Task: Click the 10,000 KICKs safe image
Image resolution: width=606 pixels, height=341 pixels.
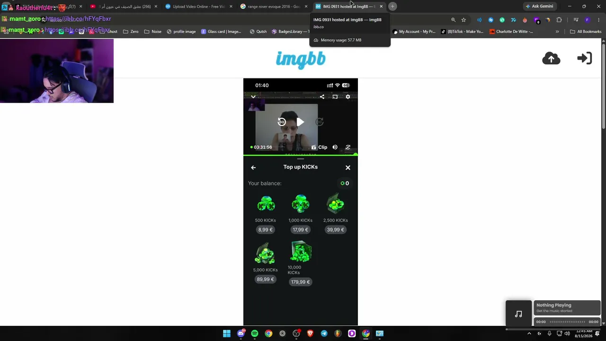Action: [301, 251]
